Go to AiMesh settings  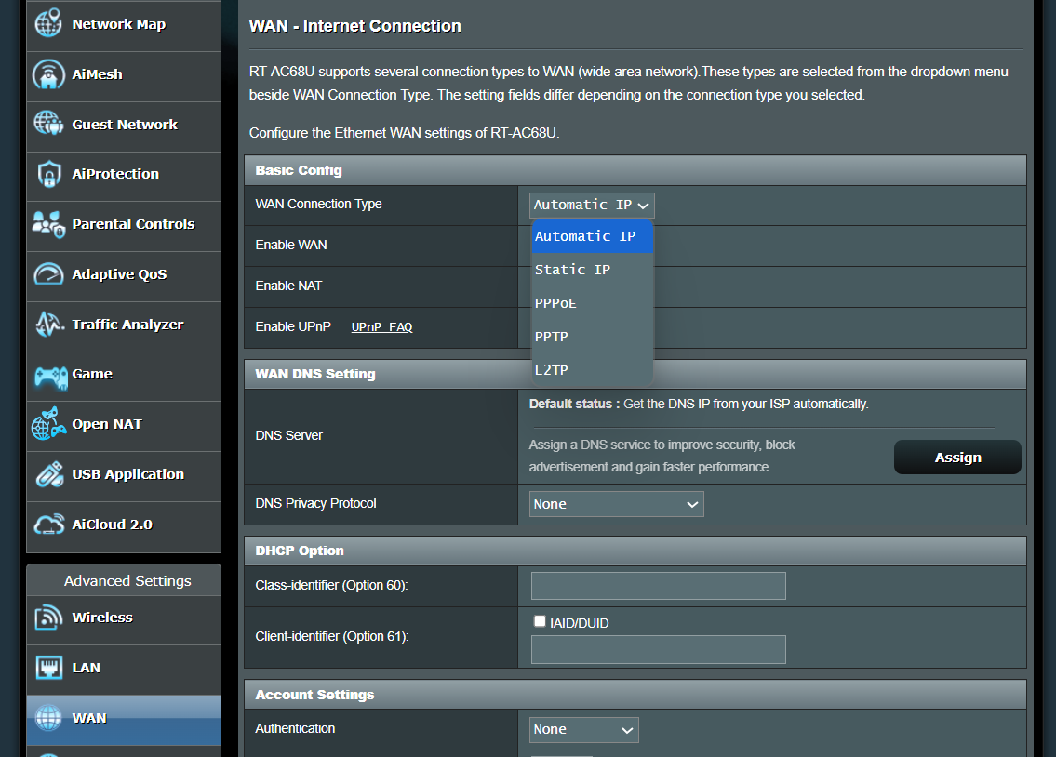(x=124, y=76)
